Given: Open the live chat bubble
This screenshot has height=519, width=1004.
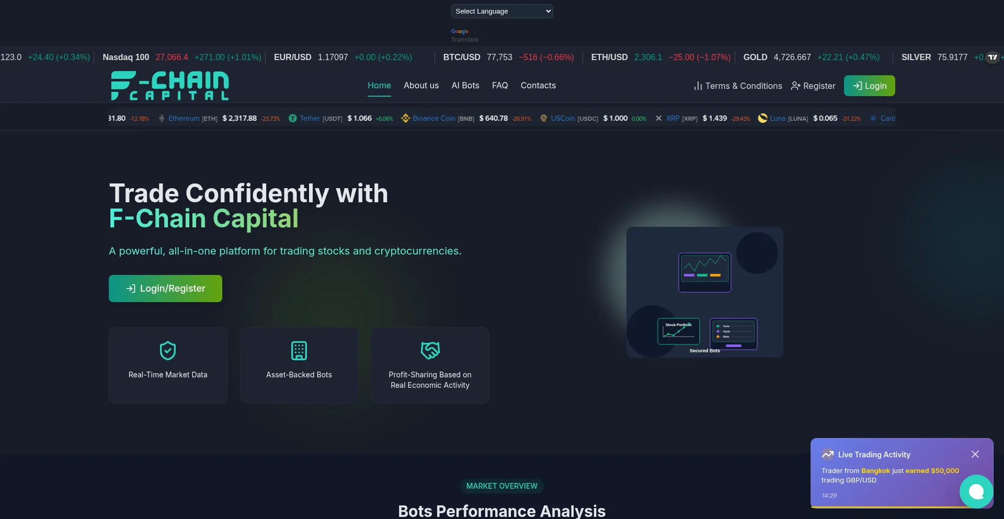Looking at the screenshot, I should point(976,491).
